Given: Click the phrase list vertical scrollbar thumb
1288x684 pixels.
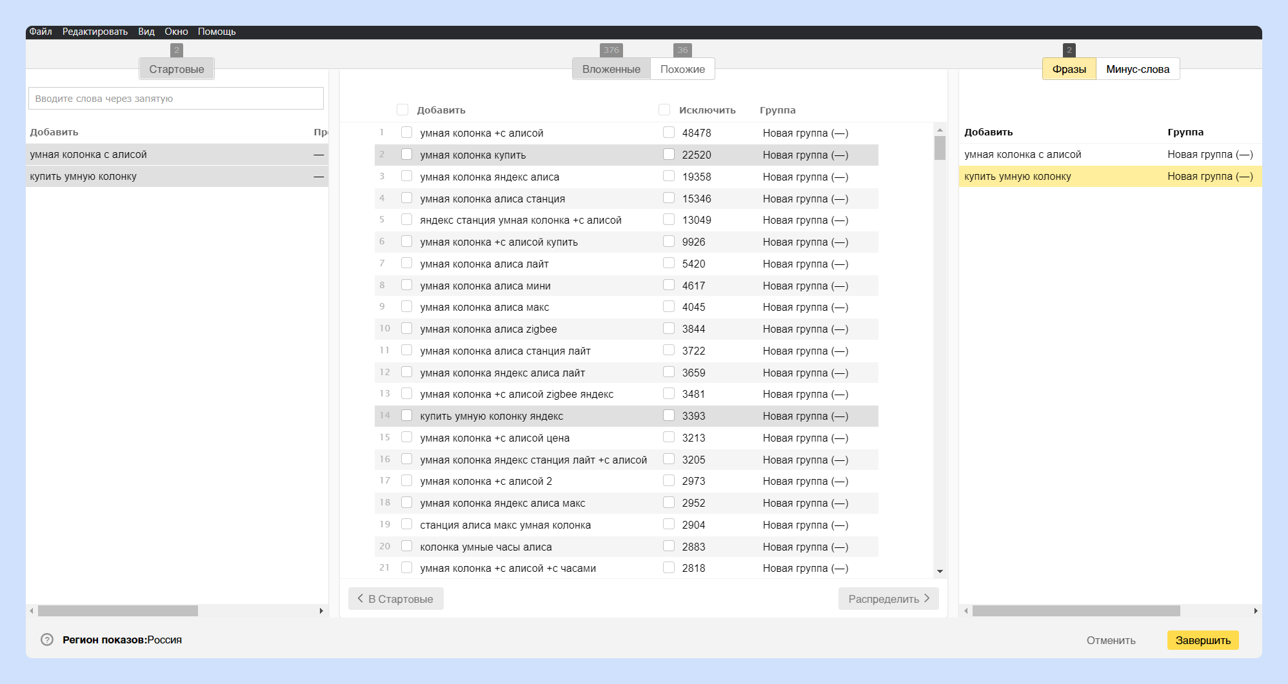Looking at the screenshot, I should (x=940, y=148).
